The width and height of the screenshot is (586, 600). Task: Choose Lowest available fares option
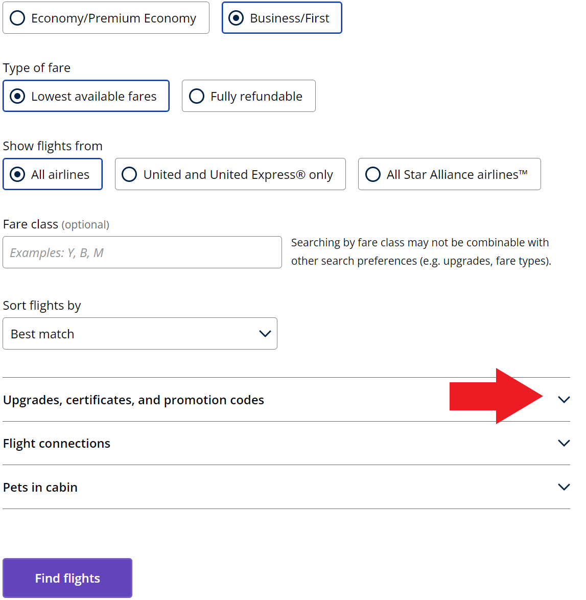pyautogui.click(x=86, y=96)
